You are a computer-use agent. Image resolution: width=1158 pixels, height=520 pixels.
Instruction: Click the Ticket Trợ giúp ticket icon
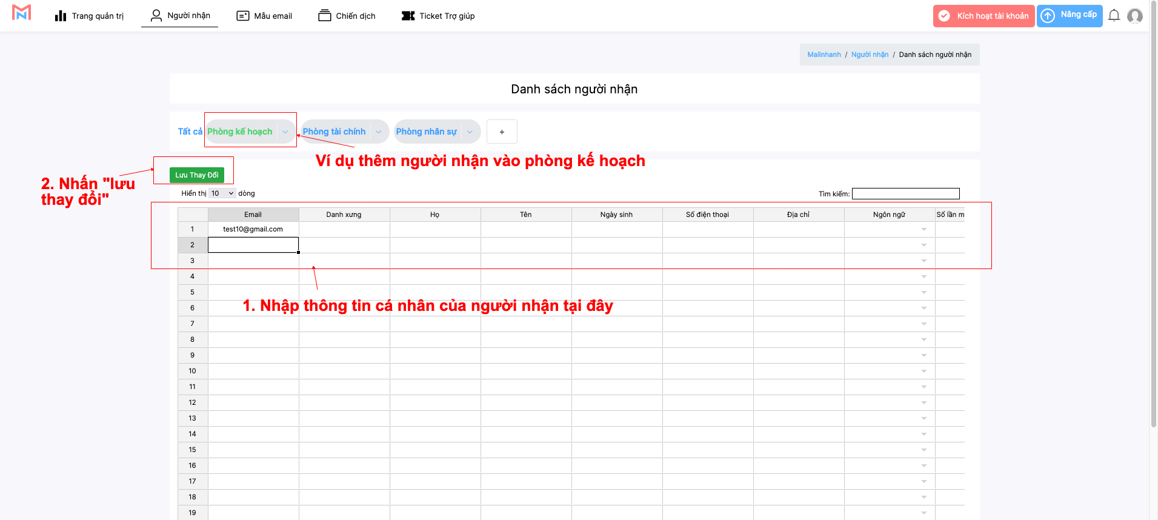(408, 16)
